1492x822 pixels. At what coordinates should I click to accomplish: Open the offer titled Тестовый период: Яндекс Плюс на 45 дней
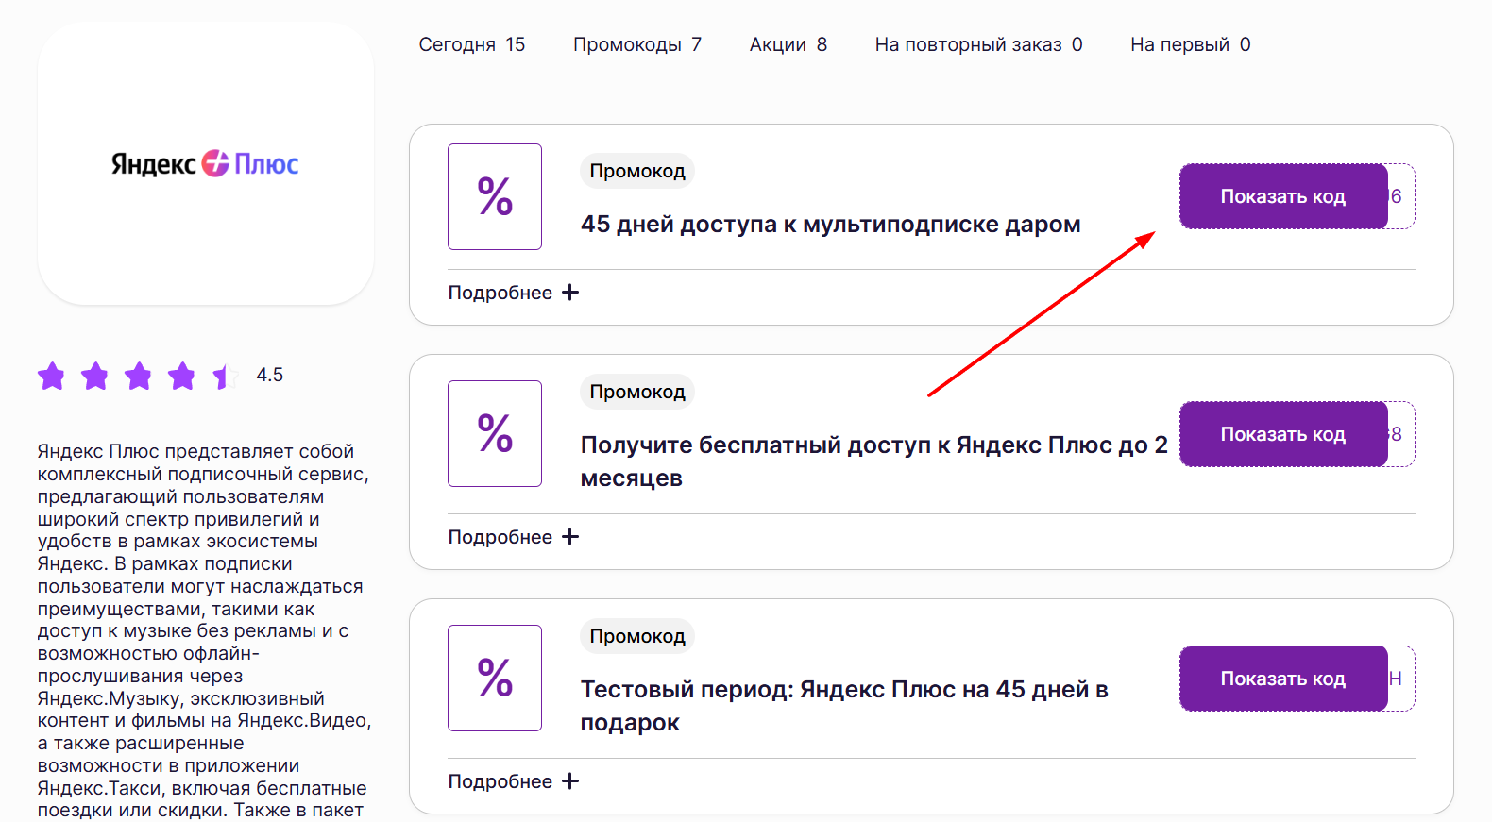click(x=844, y=706)
